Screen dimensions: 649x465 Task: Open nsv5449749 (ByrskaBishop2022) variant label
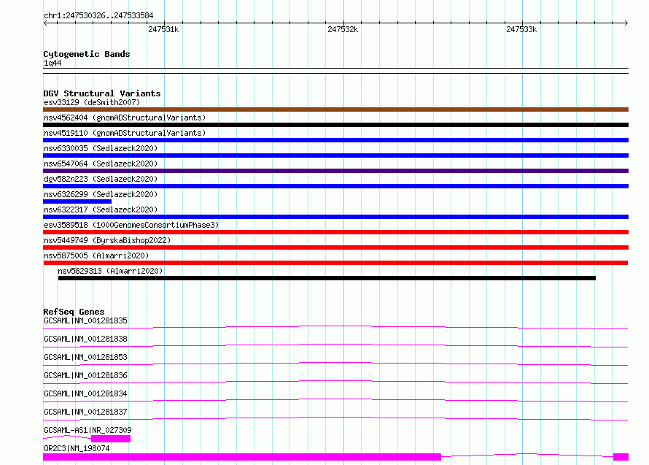pyautogui.click(x=107, y=240)
